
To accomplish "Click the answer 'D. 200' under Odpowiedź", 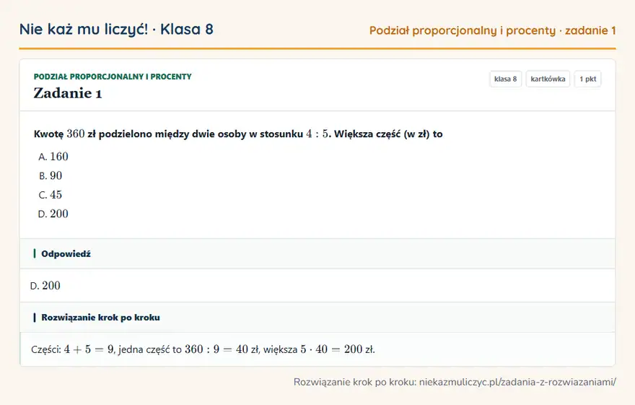I will point(45,286).
